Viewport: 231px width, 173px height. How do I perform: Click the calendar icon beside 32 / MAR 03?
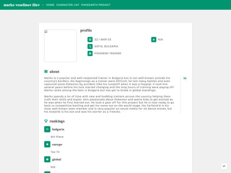click(x=90, y=39)
